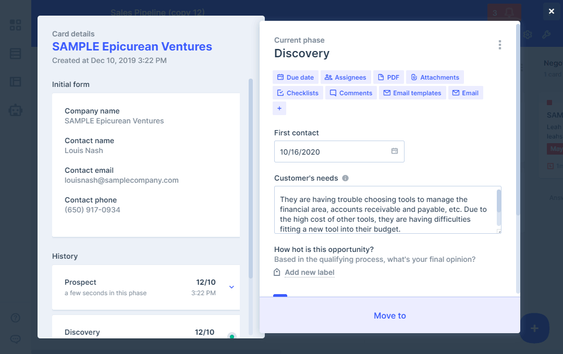Open the Checklists option
The width and height of the screenshot is (563, 354).
coord(297,93)
